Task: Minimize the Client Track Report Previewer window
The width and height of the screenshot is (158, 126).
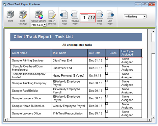Action: click(138, 4)
